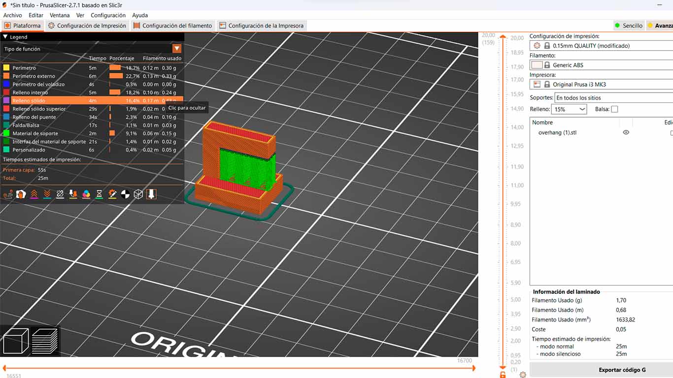Switch to layers preview view icon
Screen dimensions: 673x378
click(x=45, y=341)
